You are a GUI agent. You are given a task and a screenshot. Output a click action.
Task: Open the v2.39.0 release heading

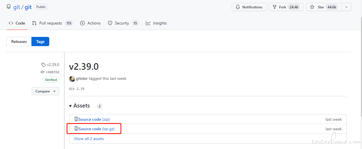coord(84,67)
